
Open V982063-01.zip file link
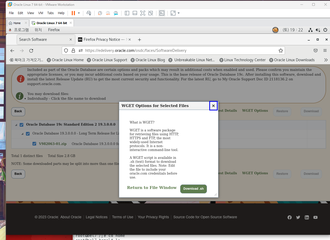pos(53,144)
